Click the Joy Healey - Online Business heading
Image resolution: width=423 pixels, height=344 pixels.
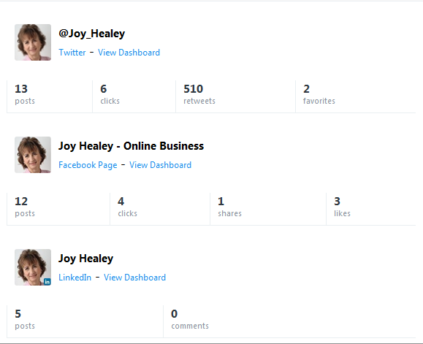click(131, 146)
